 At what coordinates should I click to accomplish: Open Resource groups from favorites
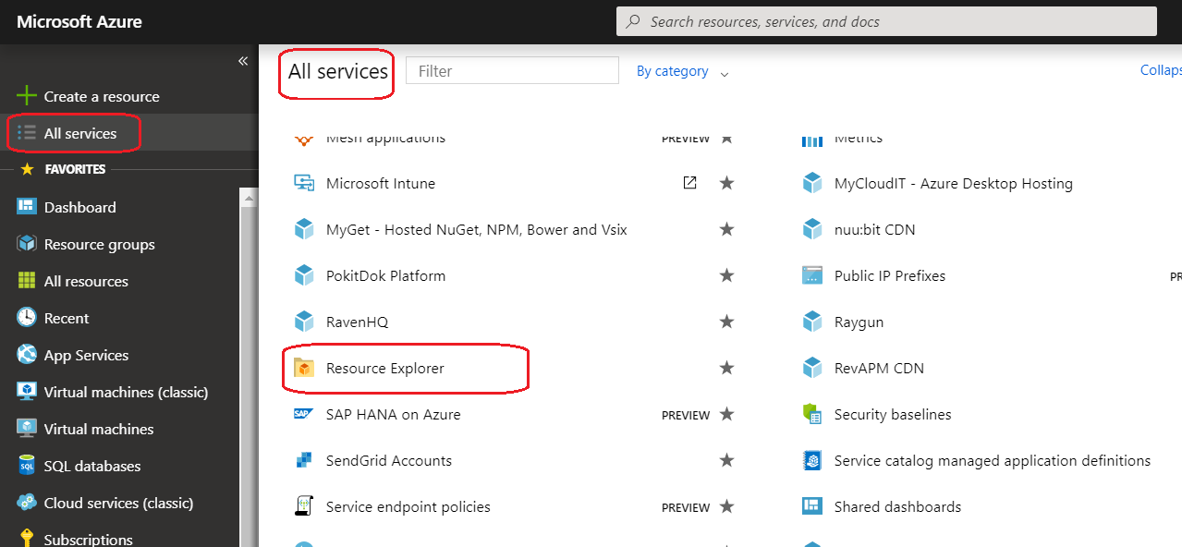(x=99, y=244)
